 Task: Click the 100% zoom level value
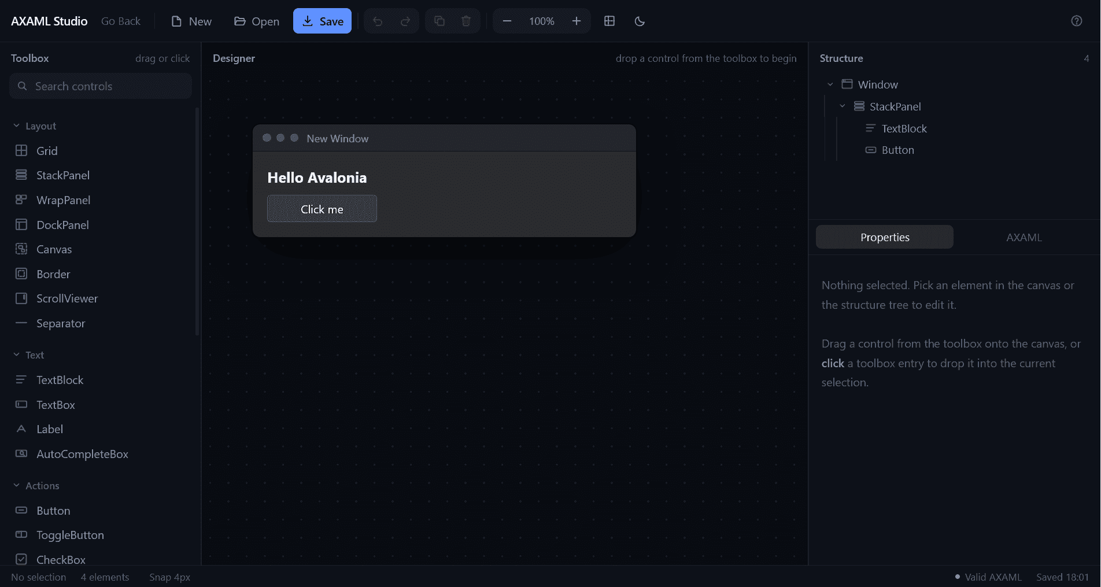tap(542, 21)
